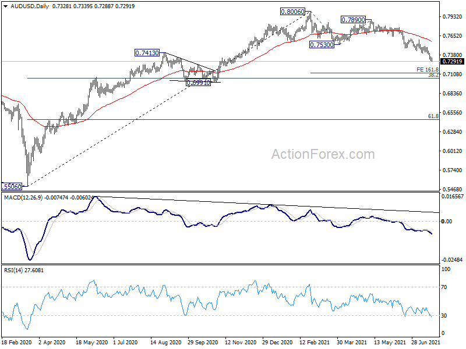466x349 pixels.
Task: Click the FE 161.8 level label
Action: [x=428, y=70]
